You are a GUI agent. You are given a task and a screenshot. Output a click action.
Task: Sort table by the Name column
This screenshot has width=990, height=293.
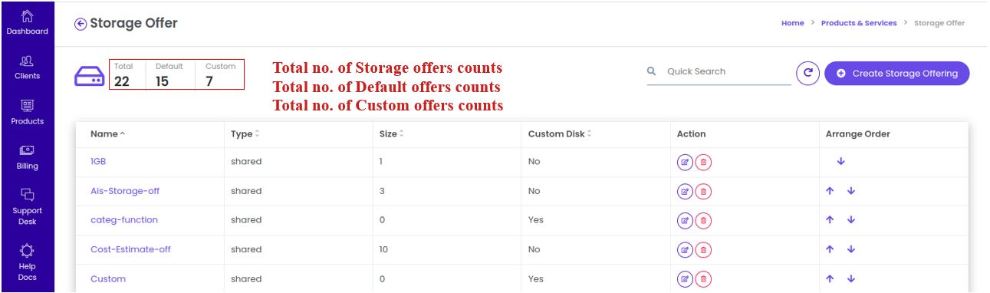[107, 134]
